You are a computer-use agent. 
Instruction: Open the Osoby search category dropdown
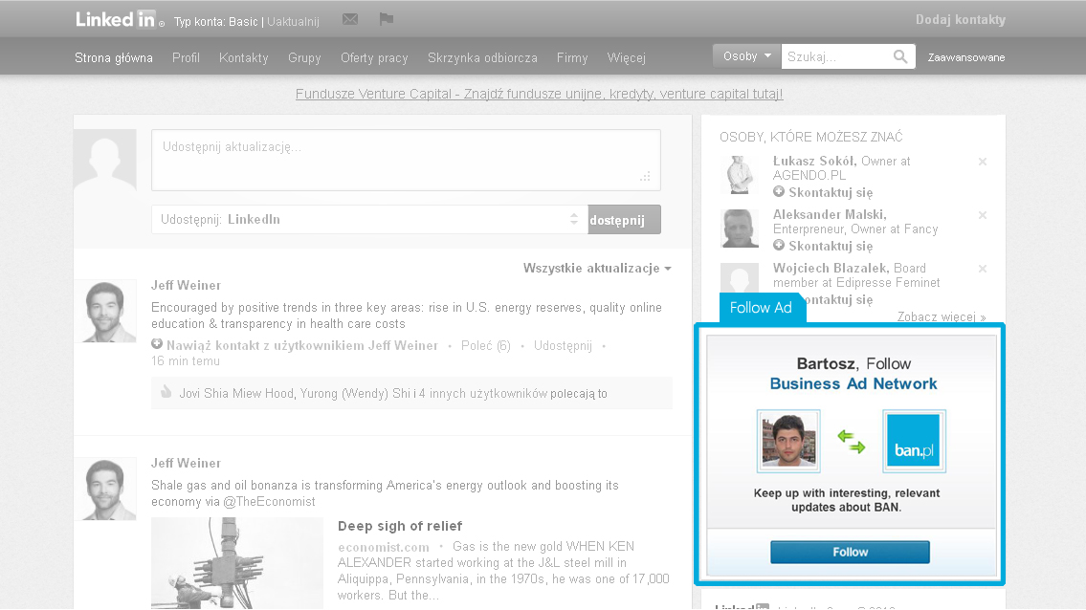tap(746, 56)
